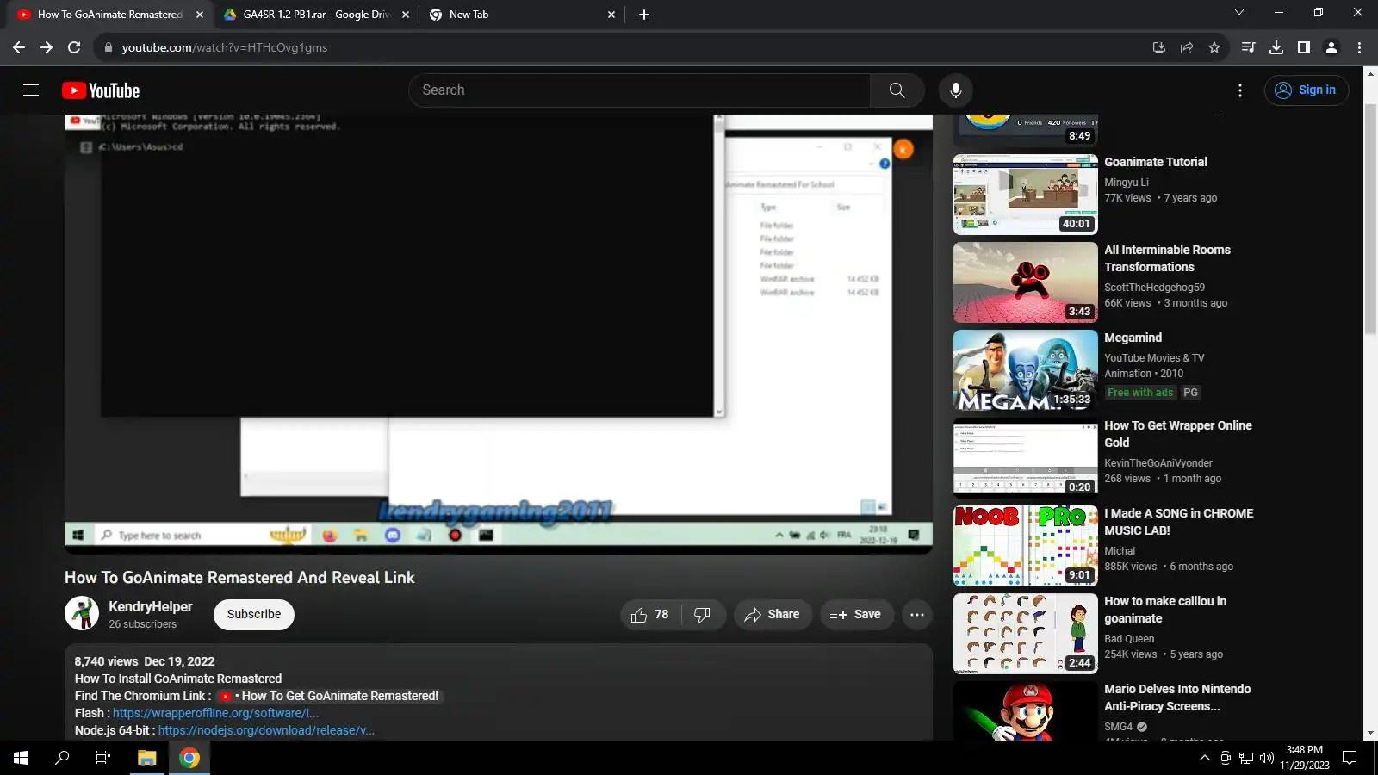Switch to GA4SR 1.2 PB1.rar Google Drive tab
Image resolution: width=1378 pixels, height=775 pixels.
[315, 15]
